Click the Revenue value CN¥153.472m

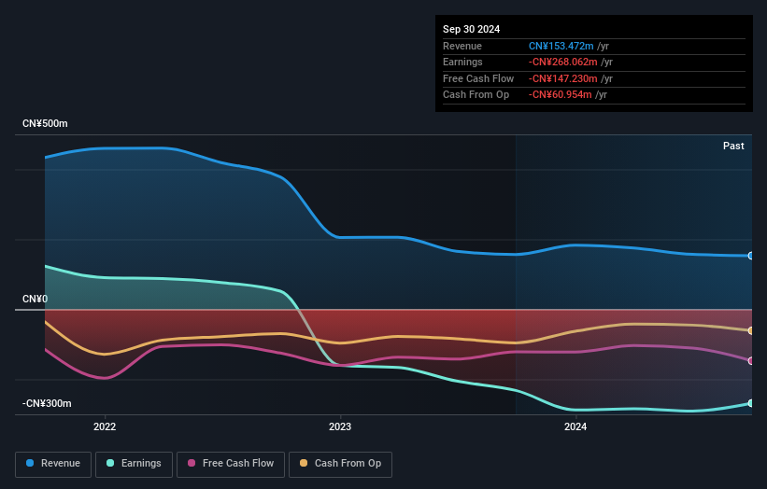tap(561, 46)
